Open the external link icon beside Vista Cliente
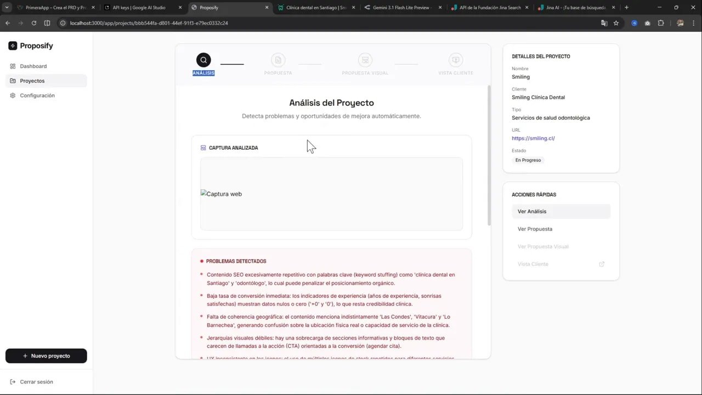 coord(602,264)
